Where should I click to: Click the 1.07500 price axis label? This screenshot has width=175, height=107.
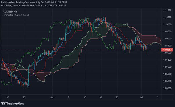click(167, 60)
